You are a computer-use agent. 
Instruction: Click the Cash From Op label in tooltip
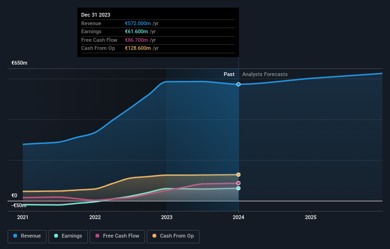coord(98,48)
